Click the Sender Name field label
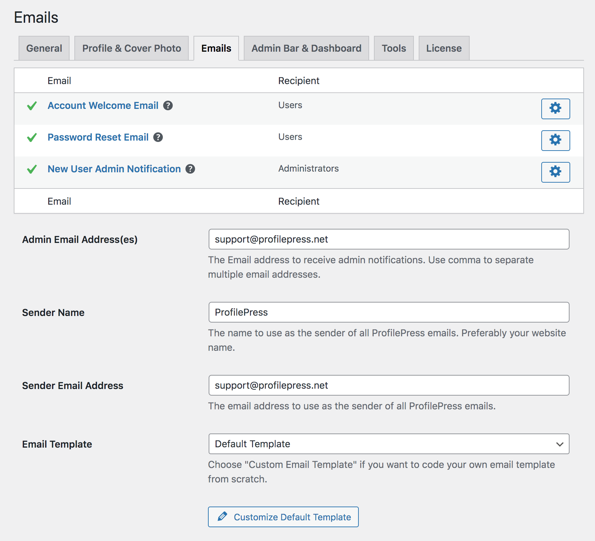Screen dimensions: 595x541 click(x=53, y=313)
